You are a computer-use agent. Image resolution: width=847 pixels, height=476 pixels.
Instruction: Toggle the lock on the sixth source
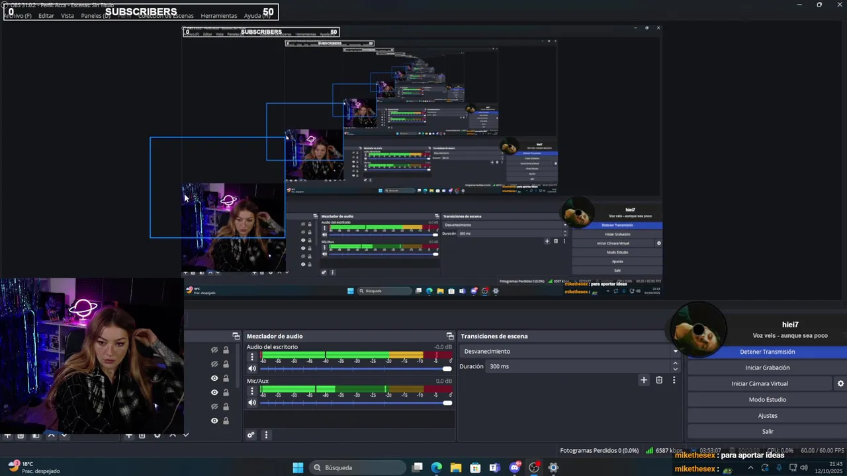(x=226, y=420)
